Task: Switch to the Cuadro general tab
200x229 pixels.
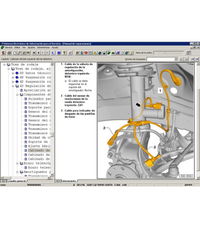Action: 17,181
